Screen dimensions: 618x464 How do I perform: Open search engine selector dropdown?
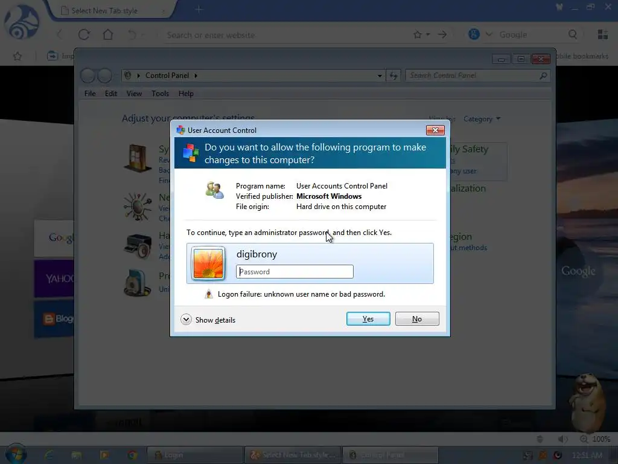pos(489,34)
